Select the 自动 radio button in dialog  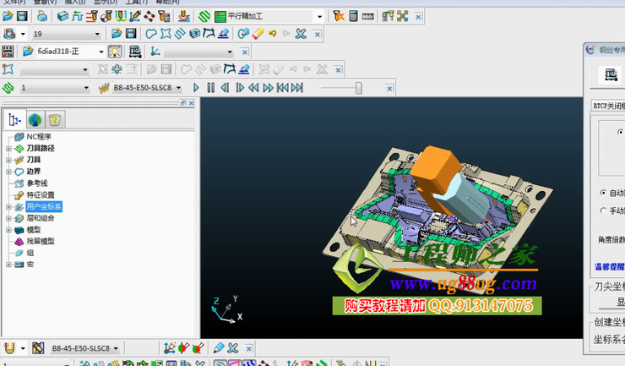(x=601, y=193)
